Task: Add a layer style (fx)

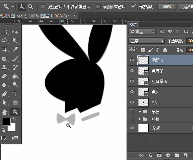Action: click(151, 155)
